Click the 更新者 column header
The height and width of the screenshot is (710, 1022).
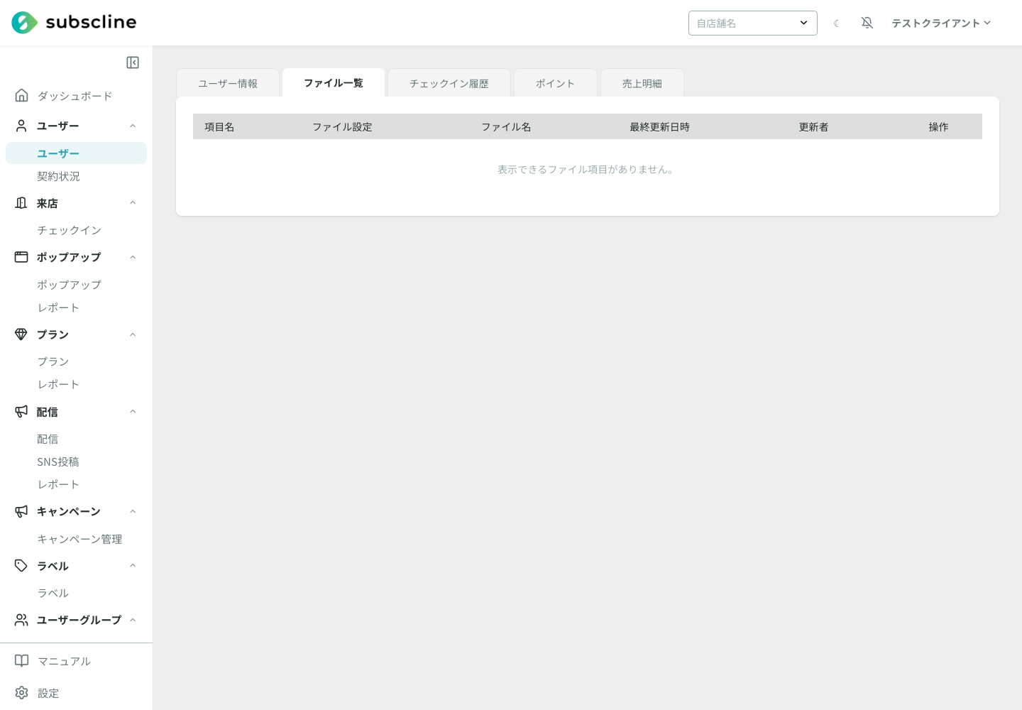point(813,126)
